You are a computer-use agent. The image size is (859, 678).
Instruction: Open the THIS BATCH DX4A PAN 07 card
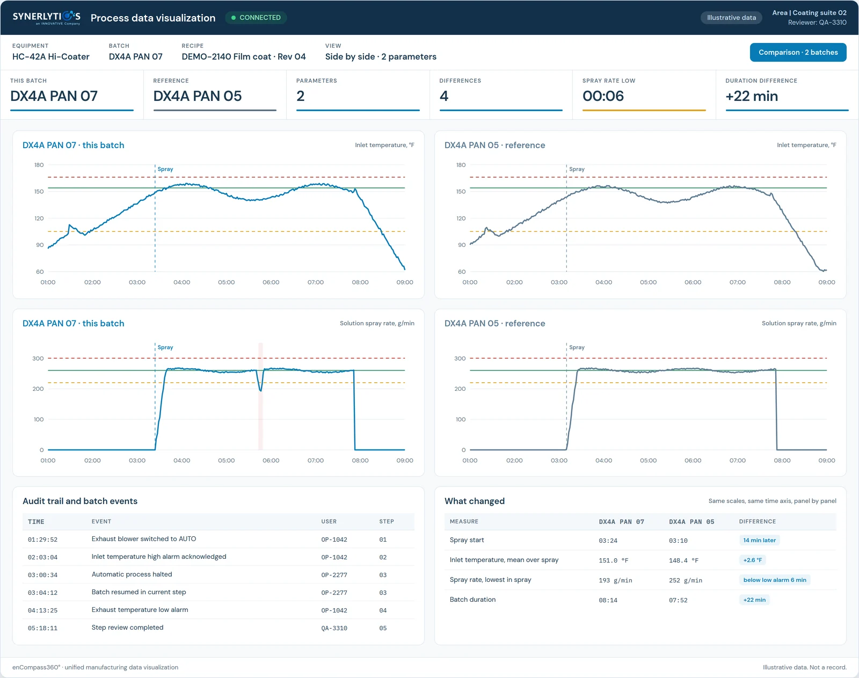[x=72, y=94]
